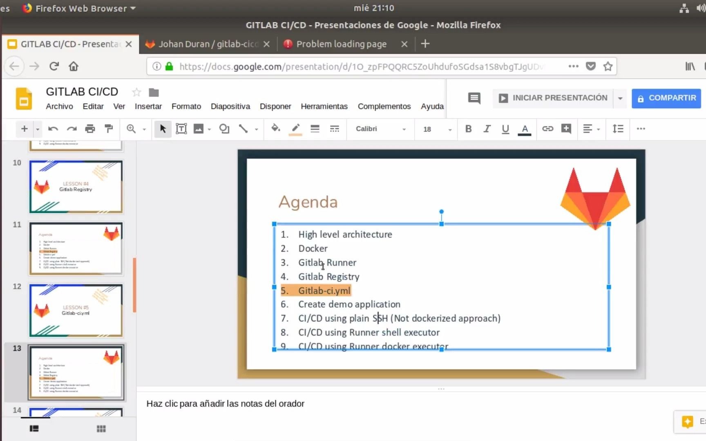Toggle bold formatting
706x441 pixels.
point(469,129)
